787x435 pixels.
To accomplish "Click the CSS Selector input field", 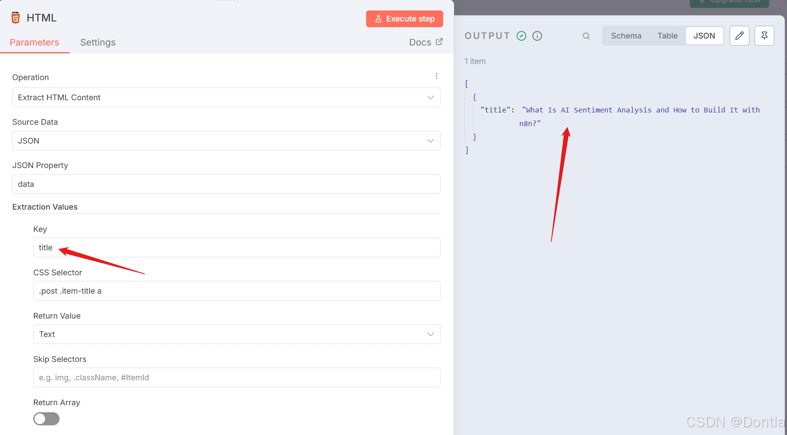I will point(237,291).
